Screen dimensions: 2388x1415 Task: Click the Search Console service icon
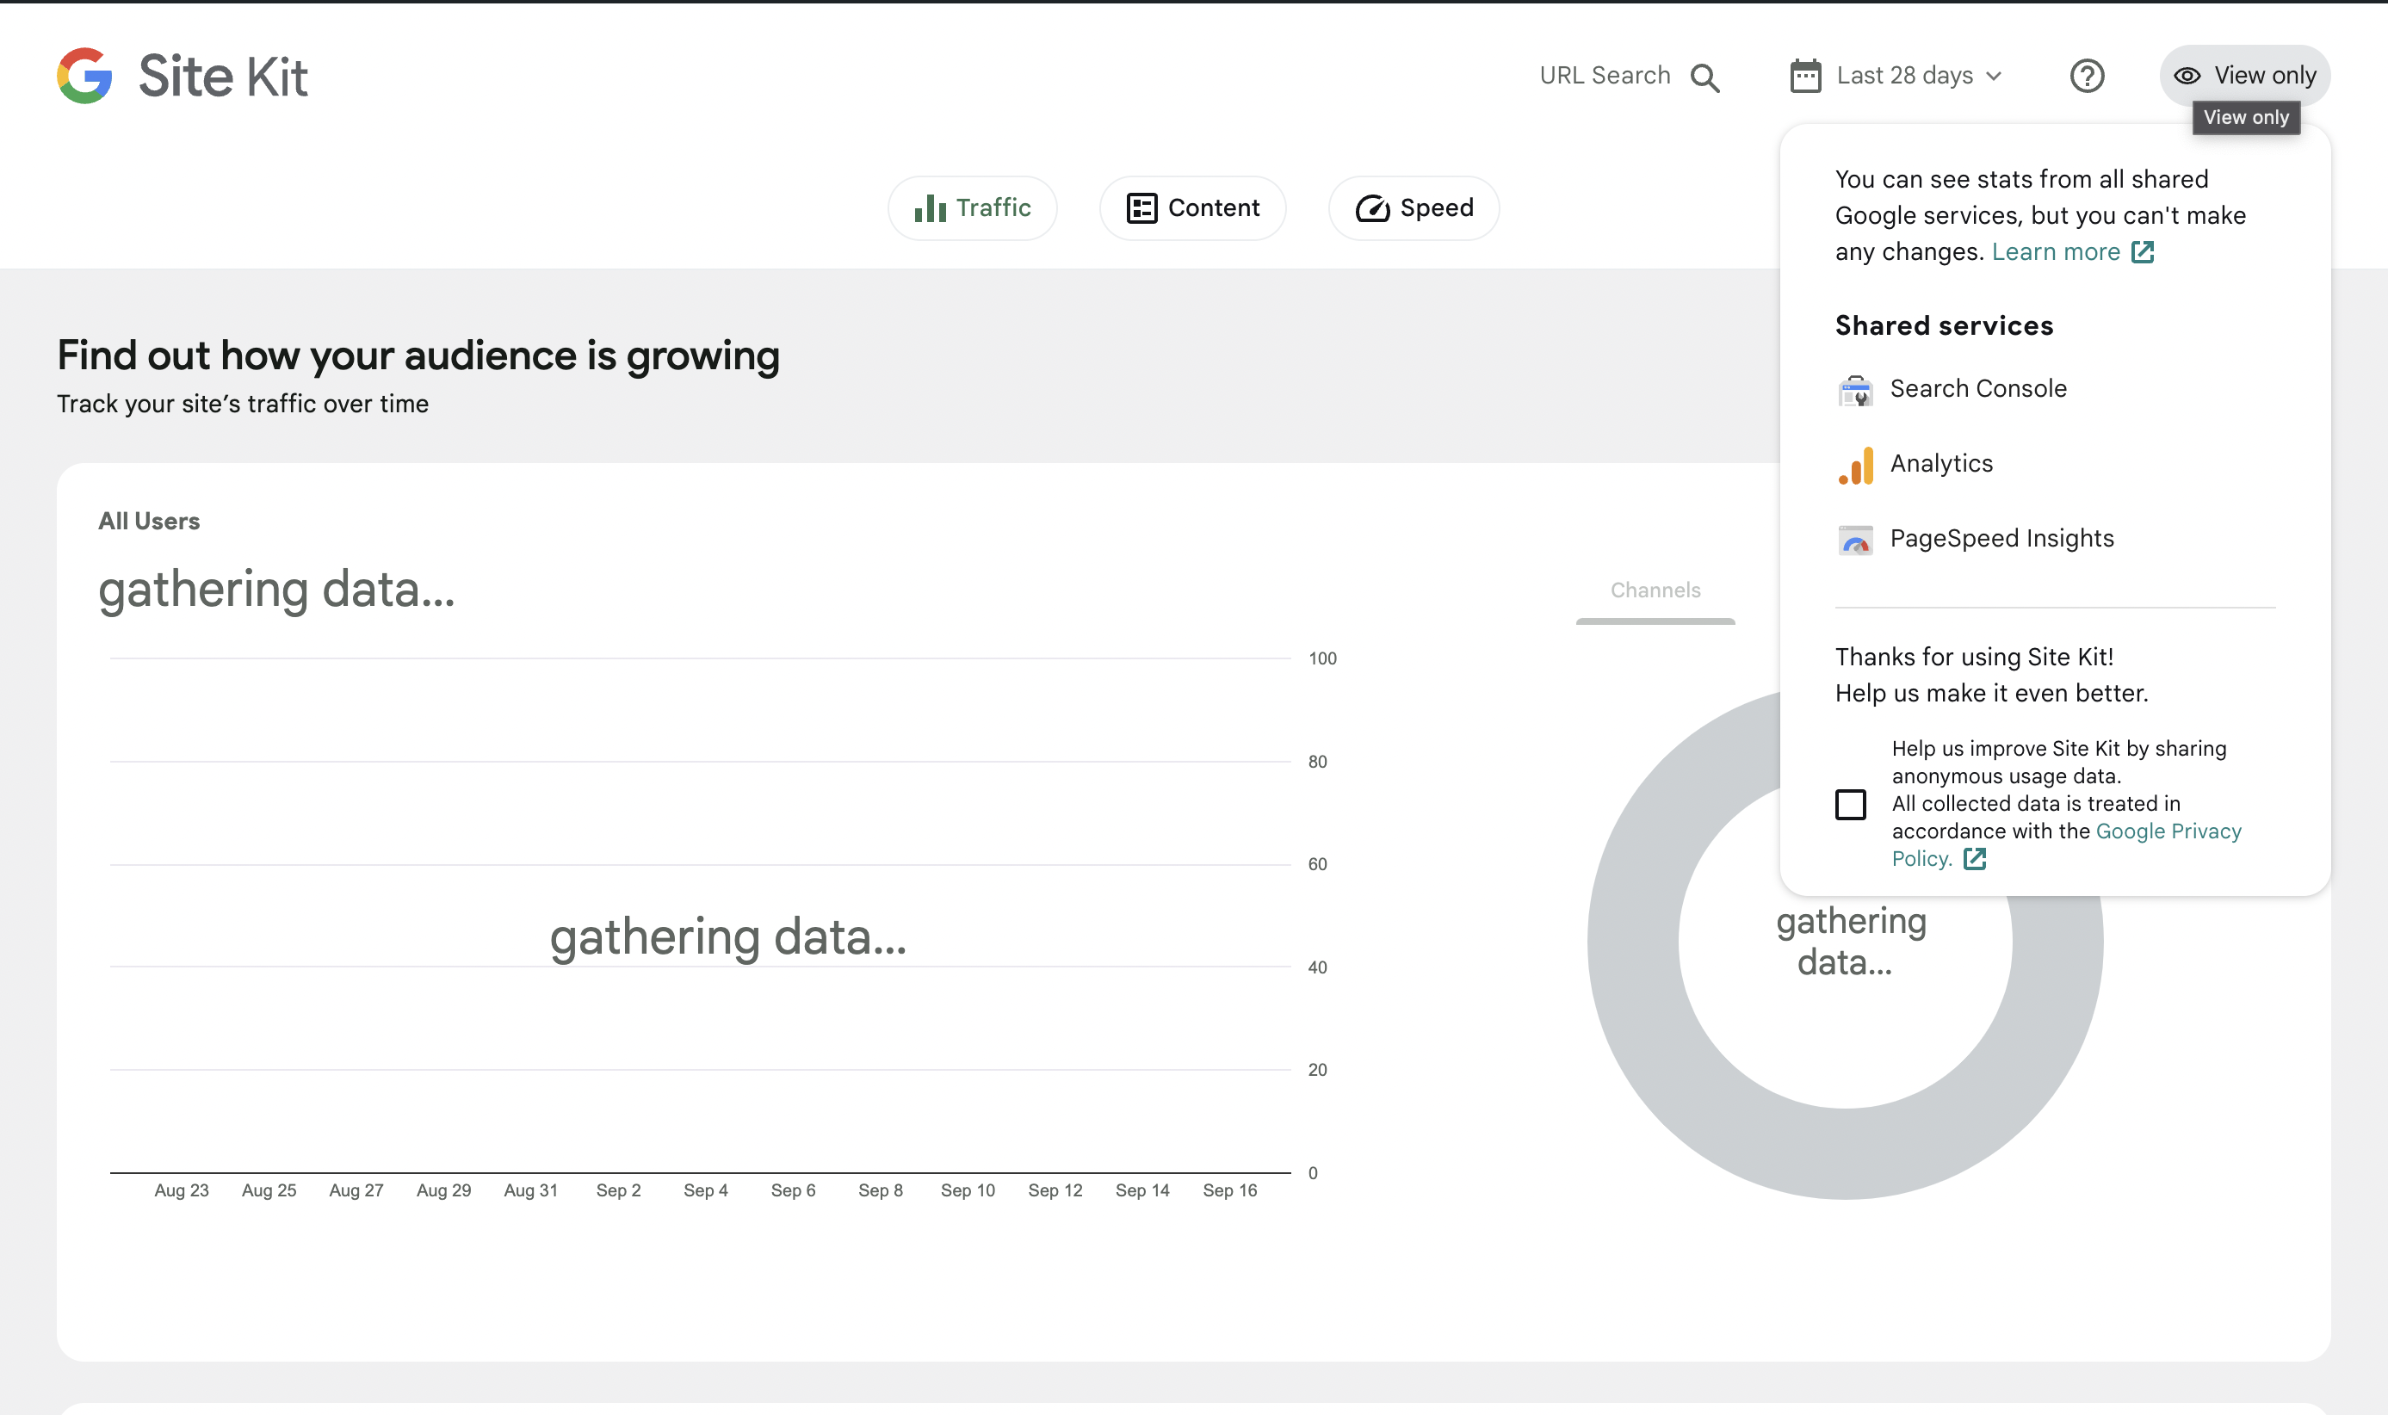tap(1855, 390)
